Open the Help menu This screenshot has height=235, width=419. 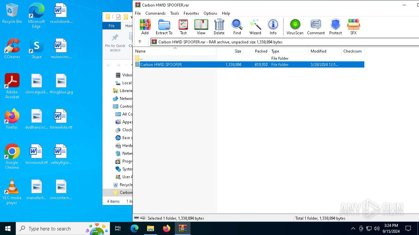click(x=226, y=13)
